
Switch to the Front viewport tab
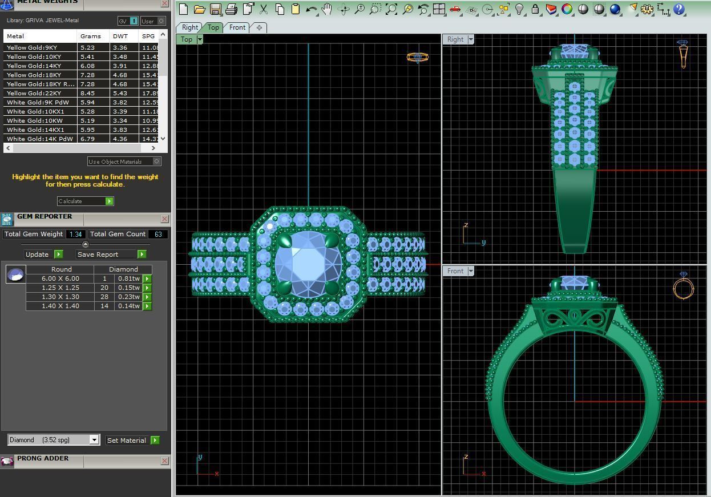pos(237,27)
